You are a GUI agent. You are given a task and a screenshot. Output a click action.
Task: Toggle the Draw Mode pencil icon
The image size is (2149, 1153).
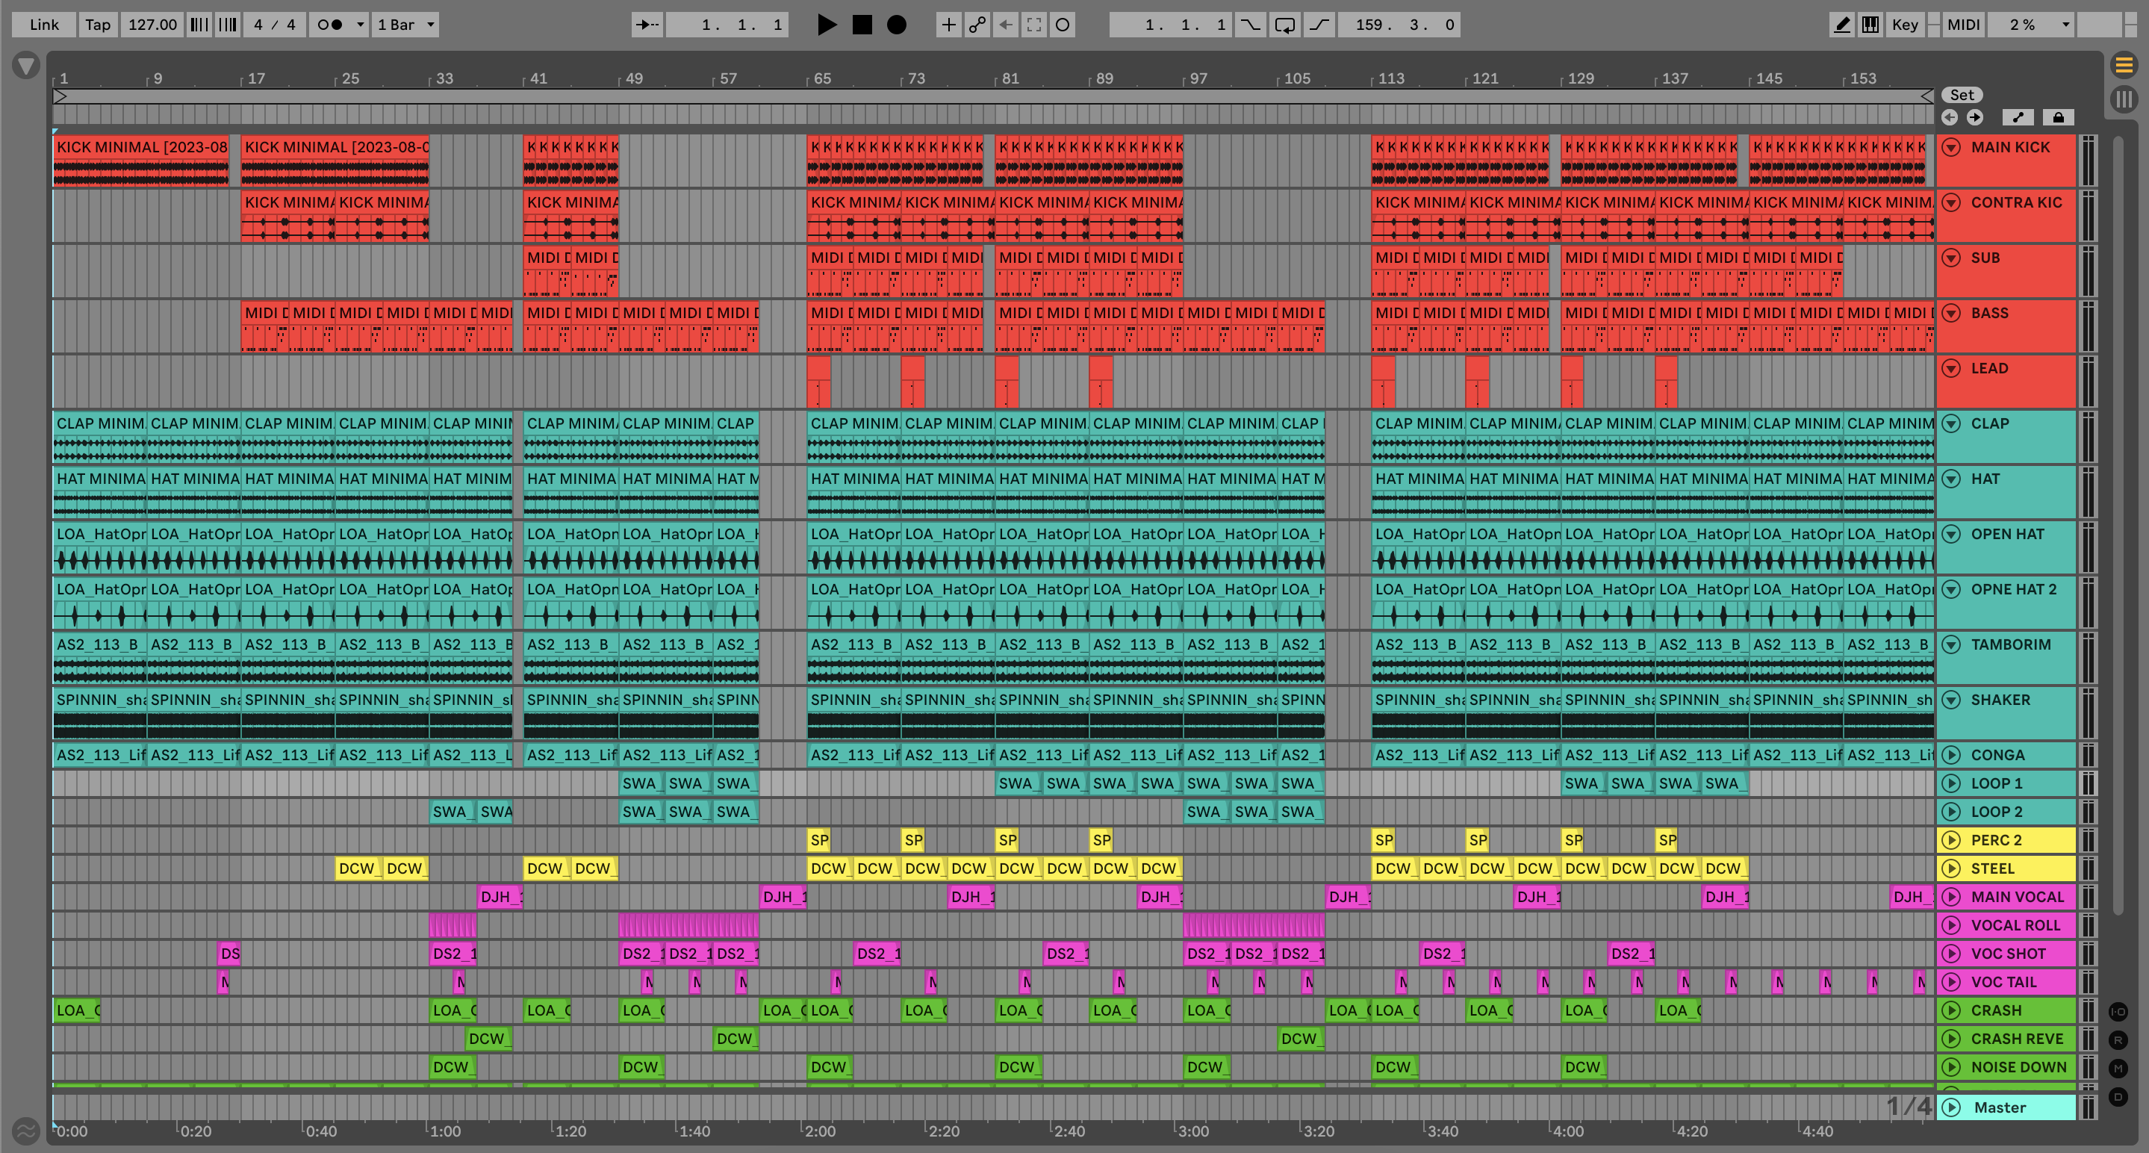1841,24
